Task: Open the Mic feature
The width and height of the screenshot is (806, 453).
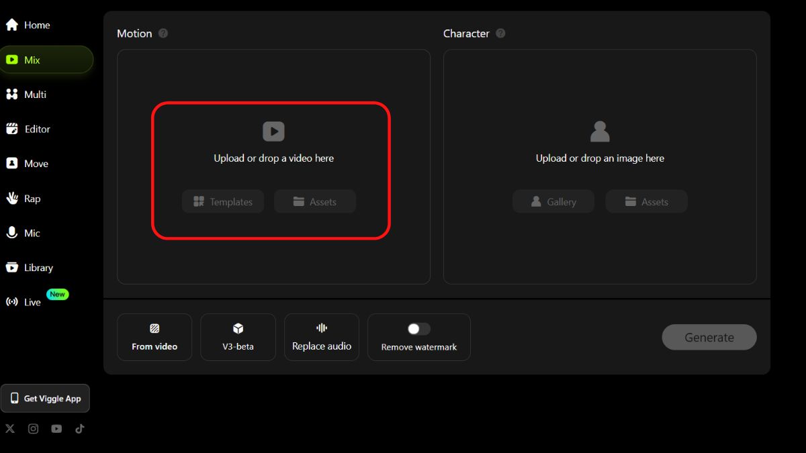Action: pos(32,233)
